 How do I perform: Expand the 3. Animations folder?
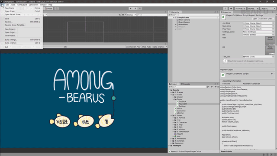[171, 139]
